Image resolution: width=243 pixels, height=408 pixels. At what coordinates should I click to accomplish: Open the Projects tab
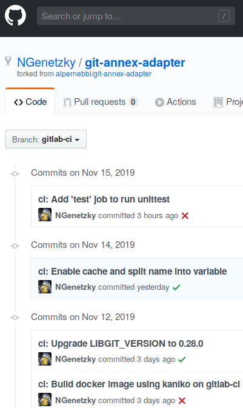click(x=228, y=102)
